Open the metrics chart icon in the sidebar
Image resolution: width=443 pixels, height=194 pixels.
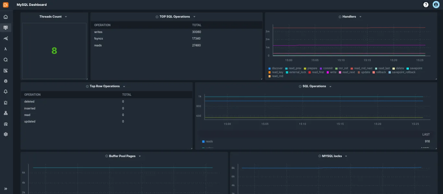coord(6,38)
